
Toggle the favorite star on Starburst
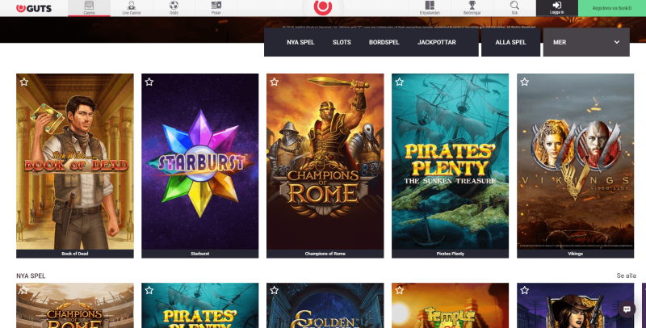[x=149, y=82]
